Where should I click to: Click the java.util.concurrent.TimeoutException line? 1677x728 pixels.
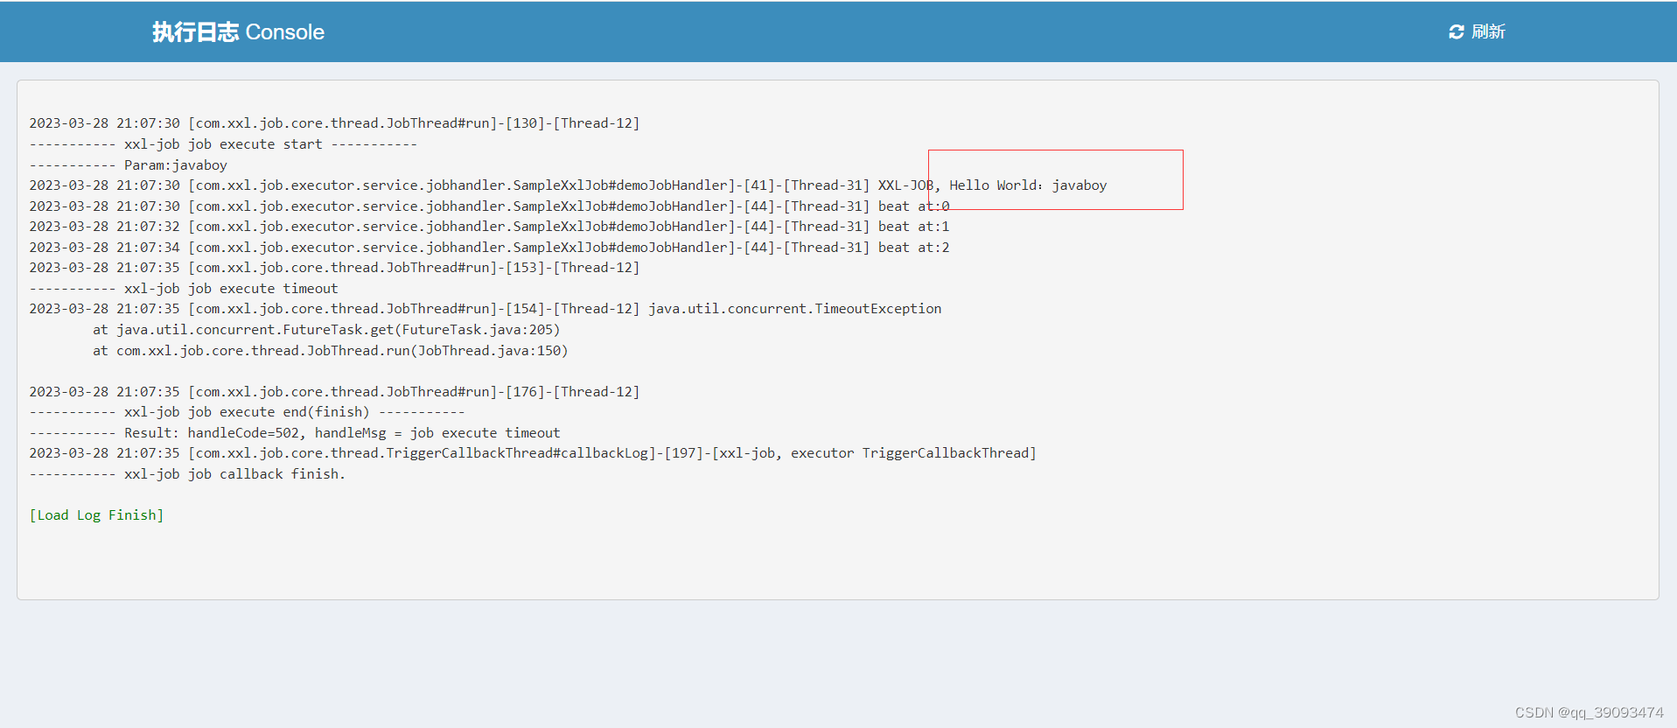tap(486, 309)
